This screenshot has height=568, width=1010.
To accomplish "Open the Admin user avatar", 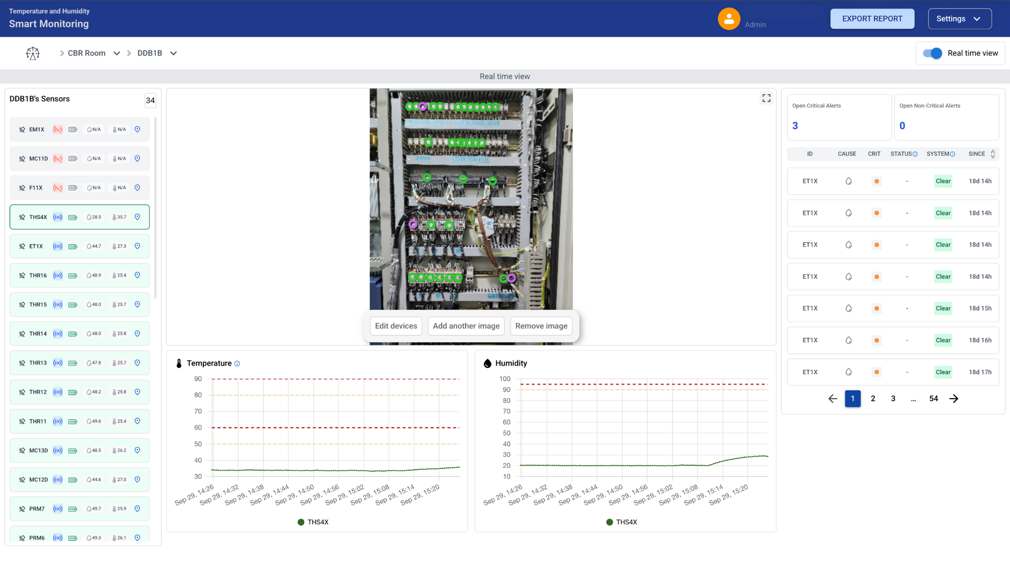I will pyautogui.click(x=729, y=19).
